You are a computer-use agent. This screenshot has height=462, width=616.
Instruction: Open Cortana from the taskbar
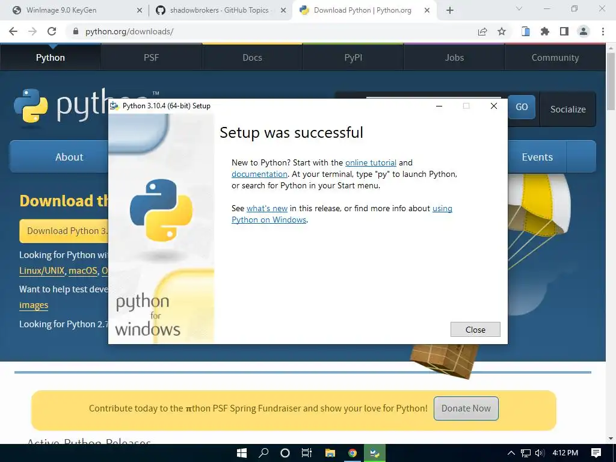pyautogui.click(x=285, y=453)
